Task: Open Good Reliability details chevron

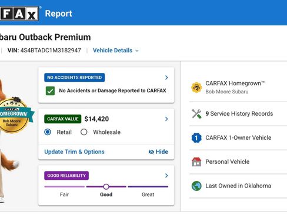Action: pyautogui.click(x=166, y=176)
